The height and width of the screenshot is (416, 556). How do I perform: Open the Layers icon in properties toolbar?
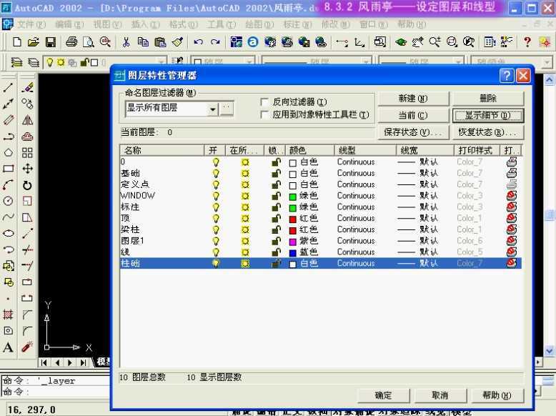16,63
